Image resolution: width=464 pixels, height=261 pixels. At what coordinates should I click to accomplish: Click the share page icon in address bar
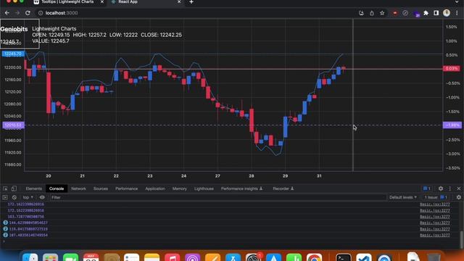[x=372, y=13]
